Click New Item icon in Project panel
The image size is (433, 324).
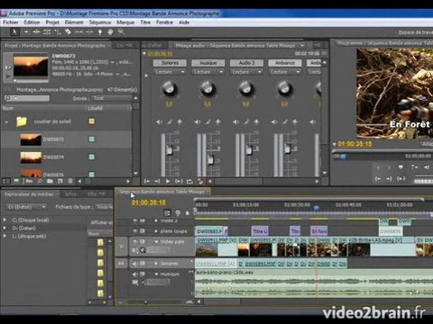(x=60, y=181)
